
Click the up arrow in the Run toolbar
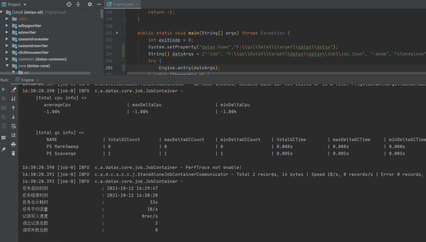(x=13, y=108)
